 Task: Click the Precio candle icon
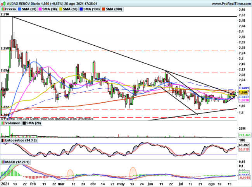[x=3, y=9]
